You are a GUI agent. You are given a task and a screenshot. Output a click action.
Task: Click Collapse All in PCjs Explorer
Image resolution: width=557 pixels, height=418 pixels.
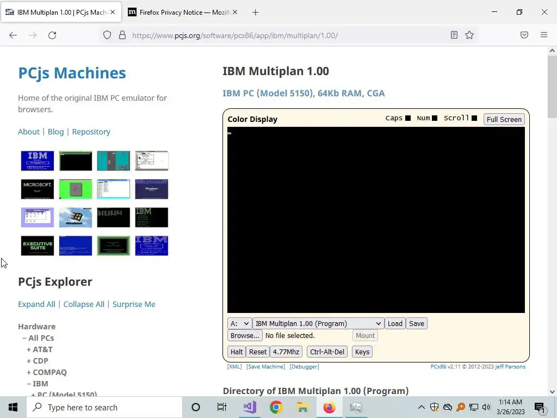tap(84, 304)
